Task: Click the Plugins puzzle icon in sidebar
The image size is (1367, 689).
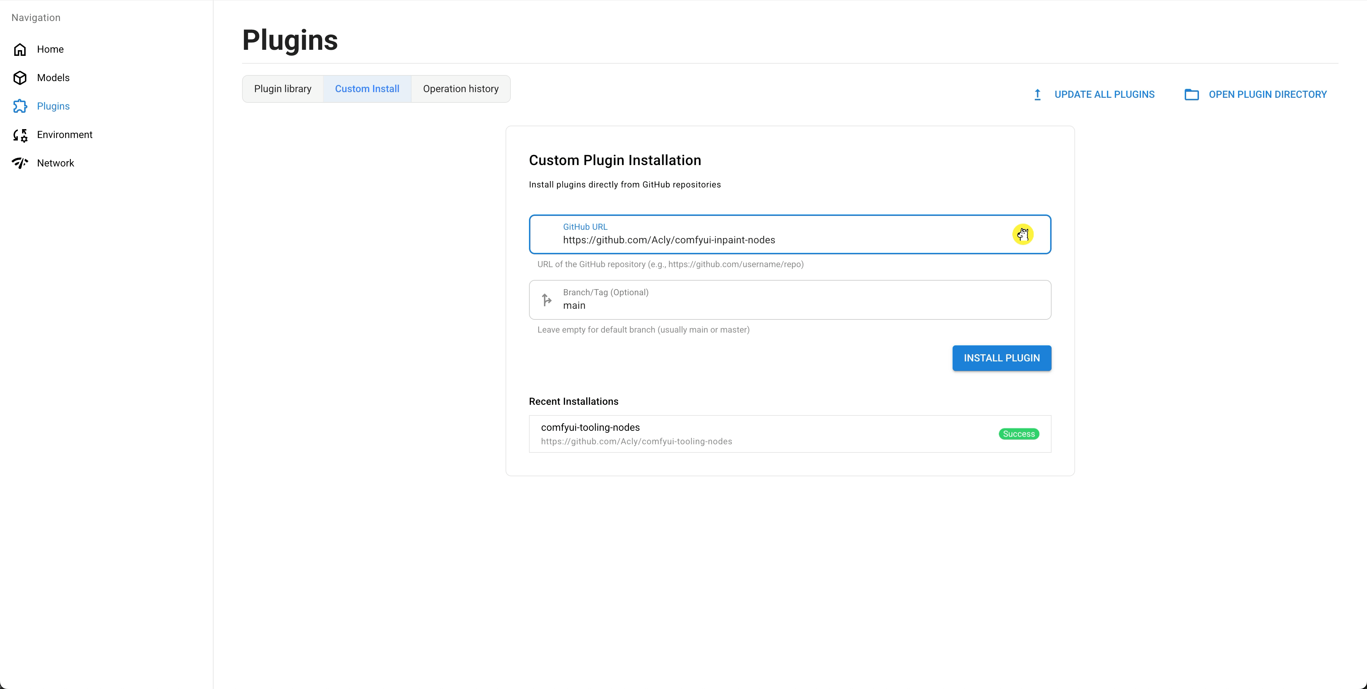Action: [20, 106]
